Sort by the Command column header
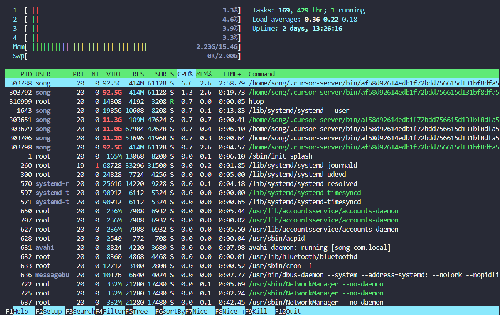This screenshot has width=500, height=315. coord(261,74)
